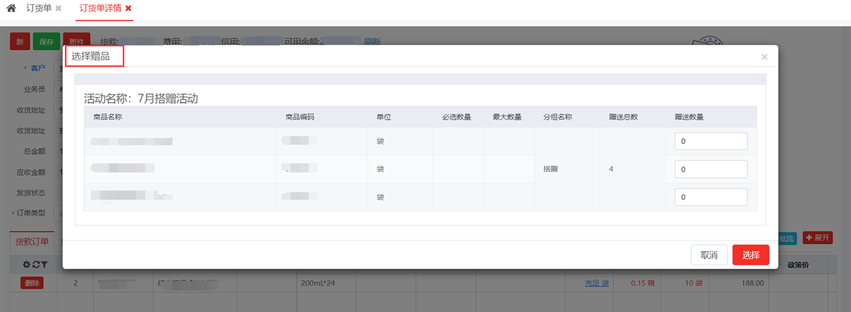Open the 货款订单 tab
851x312 pixels.
tap(32, 242)
